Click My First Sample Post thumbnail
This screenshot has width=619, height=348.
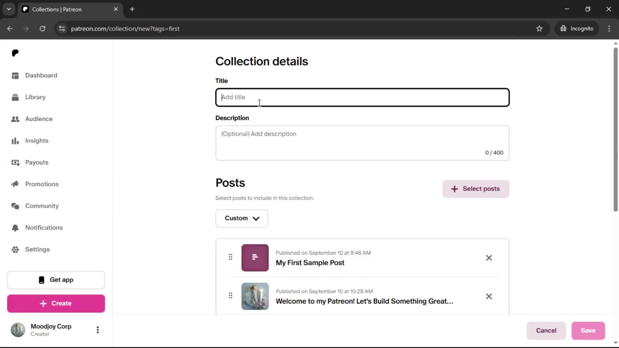tap(255, 258)
